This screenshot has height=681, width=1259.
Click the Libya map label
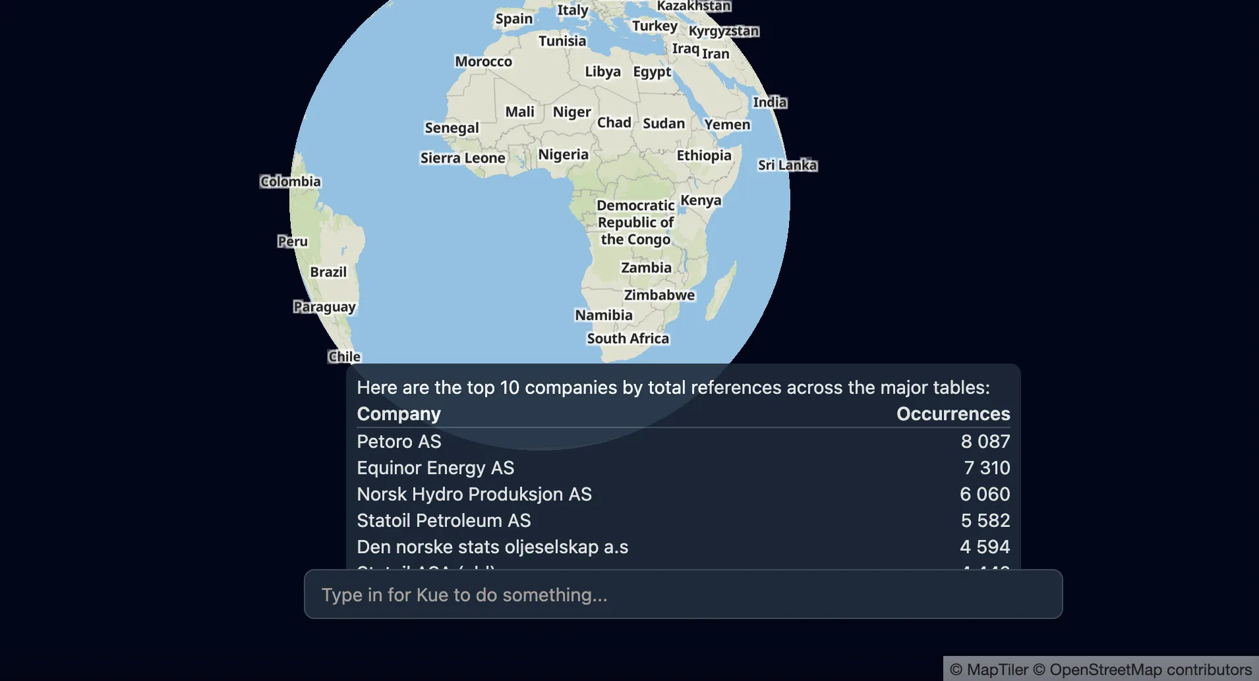tap(602, 71)
